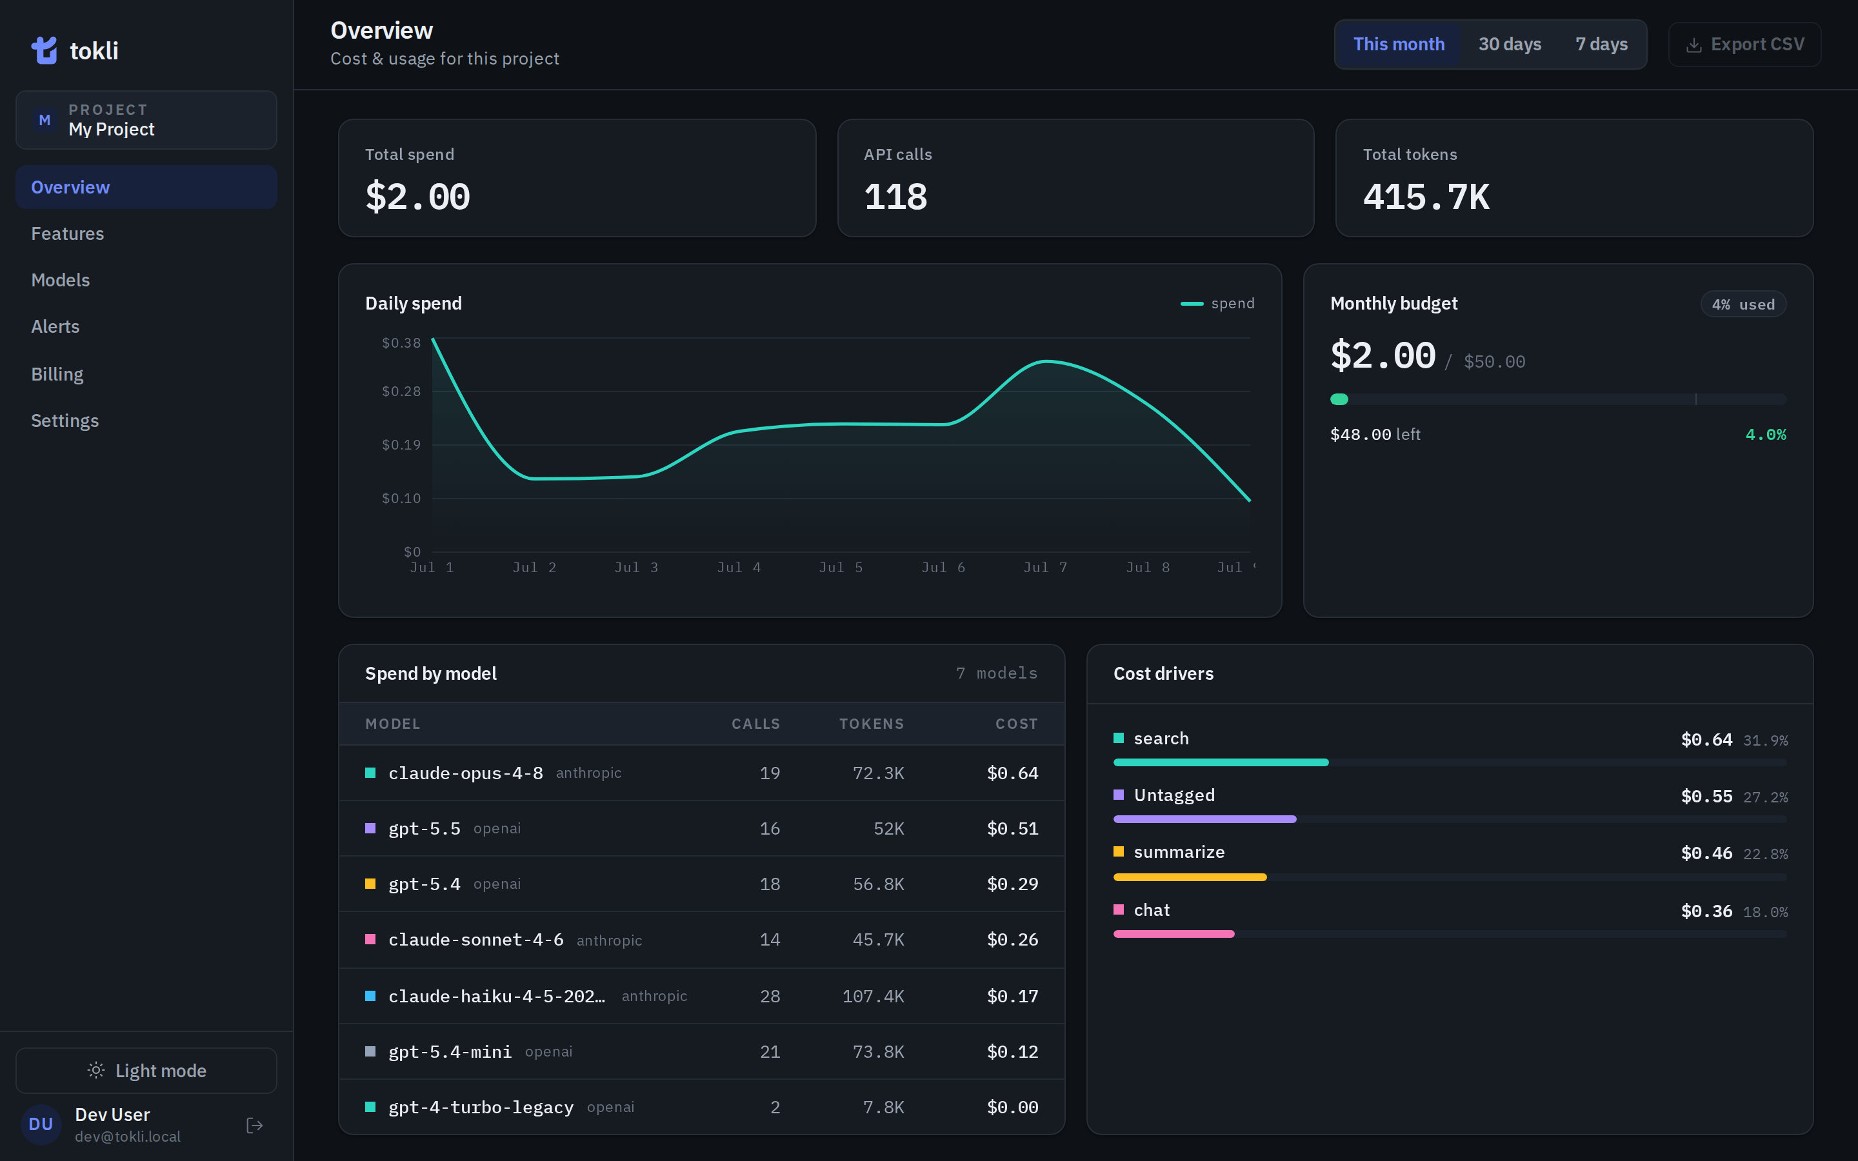Click the $48.00 left text
The height and width of the screenshot is (1161, 1858).
click(1375, 435)
